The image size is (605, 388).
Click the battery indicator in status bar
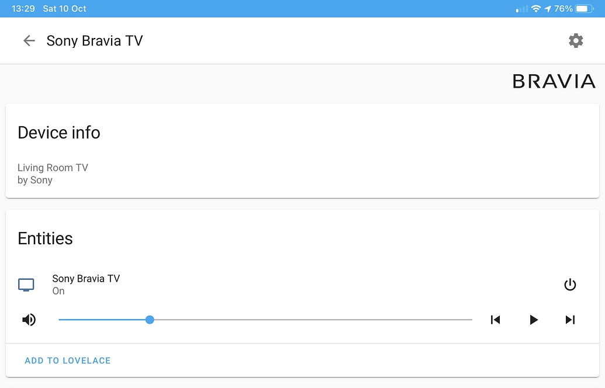[583, 8]
